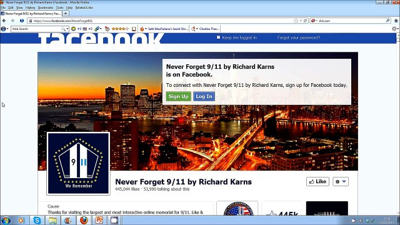Click the US flag toolbar icon

pos(85,29)
